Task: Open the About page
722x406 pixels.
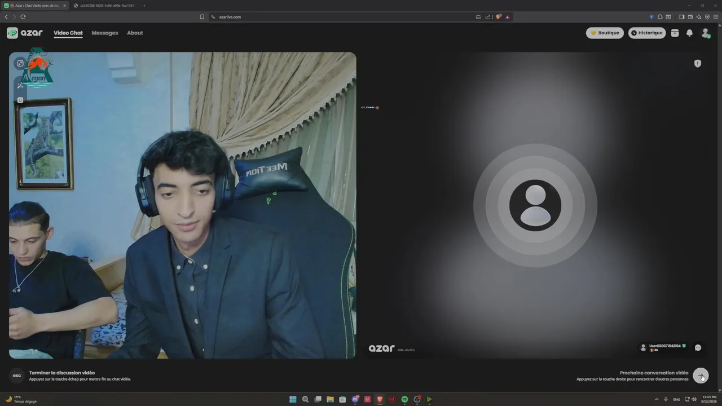Action: point(135,33)
